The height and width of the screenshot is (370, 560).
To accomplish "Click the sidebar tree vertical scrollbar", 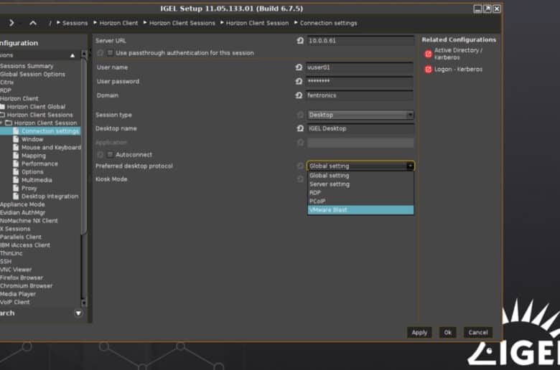I will (84, 146).
